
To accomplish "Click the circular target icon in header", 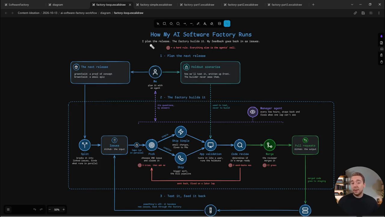I will click(x=371, y=13).
